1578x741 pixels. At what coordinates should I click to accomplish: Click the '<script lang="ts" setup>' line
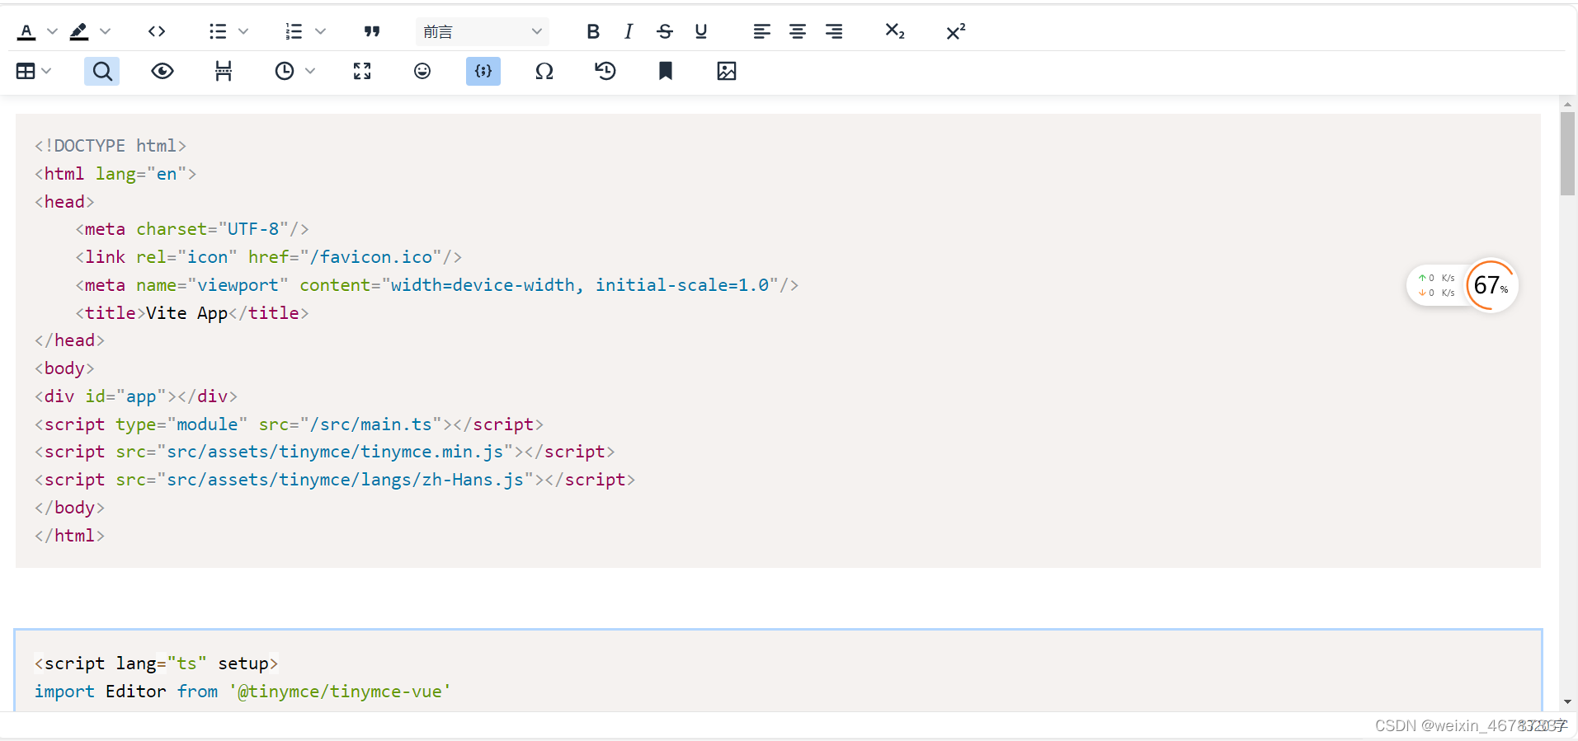(x=156, y=664)
